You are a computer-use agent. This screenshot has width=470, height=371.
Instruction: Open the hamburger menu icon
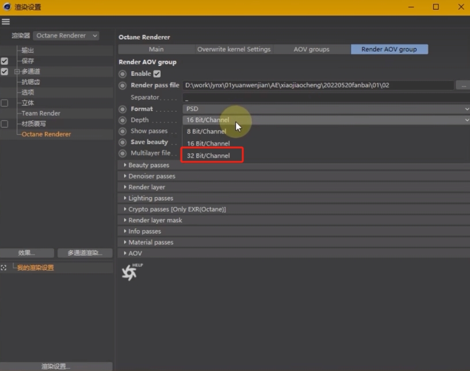click(6, 22)
